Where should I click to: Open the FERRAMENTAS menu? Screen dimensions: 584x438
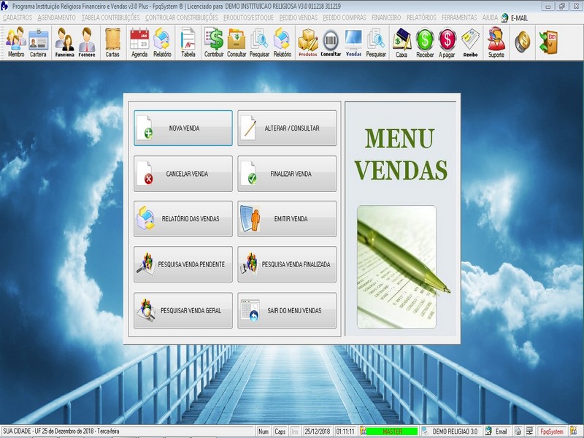(459, 18)
